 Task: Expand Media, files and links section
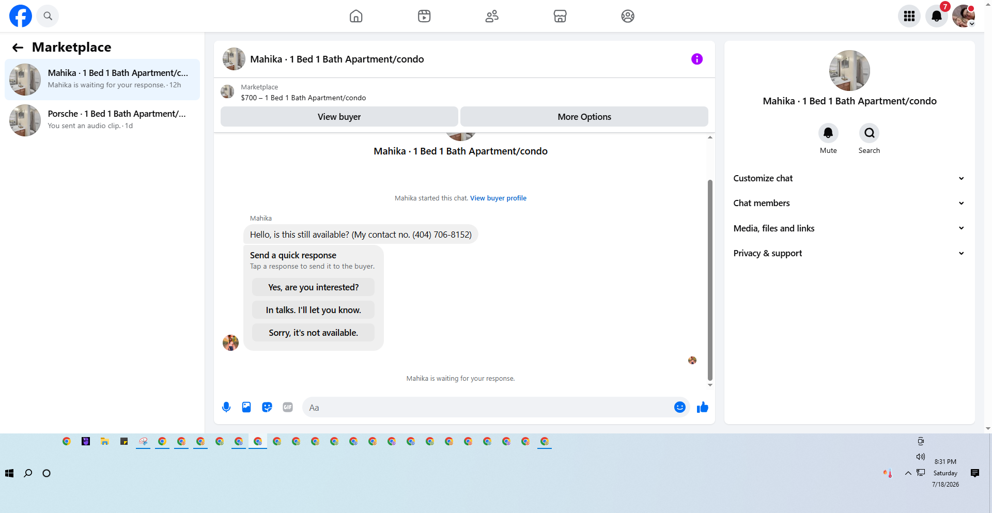[849, 228]
